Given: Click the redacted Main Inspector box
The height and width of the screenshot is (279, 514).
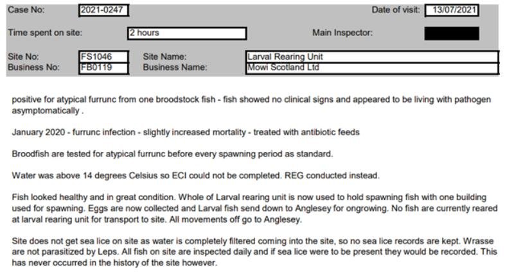Looking at the screenshot, I should [451, 33].
